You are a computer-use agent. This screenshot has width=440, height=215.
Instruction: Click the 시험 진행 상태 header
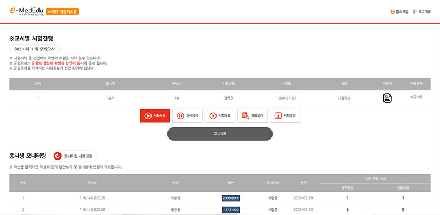click(x=375, y=179)
